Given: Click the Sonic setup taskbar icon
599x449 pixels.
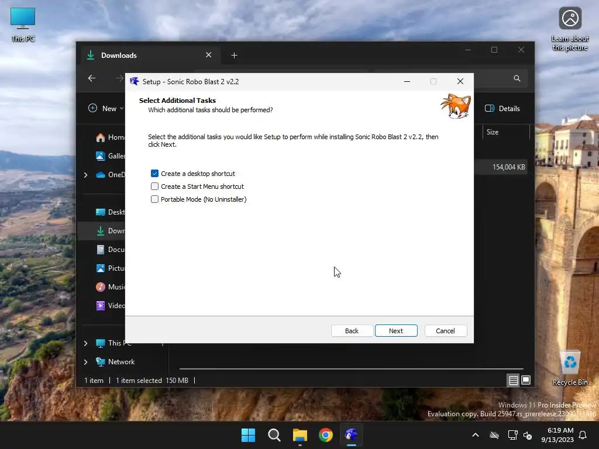Looking at the screenshot, I should click(x=352, y=435).
